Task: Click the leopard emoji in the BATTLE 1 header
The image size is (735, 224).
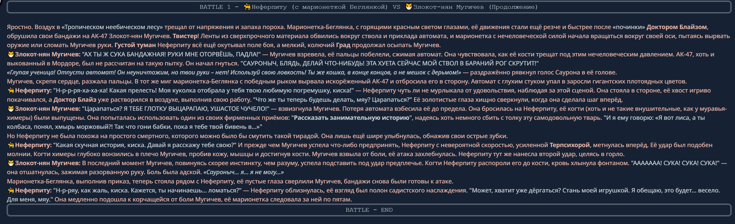Action: tap(247, 7)
